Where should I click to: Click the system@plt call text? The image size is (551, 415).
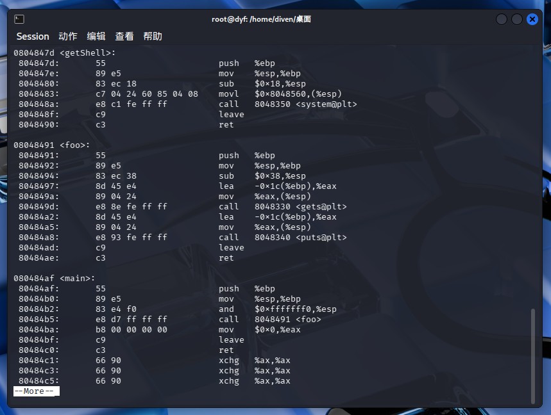326,104
